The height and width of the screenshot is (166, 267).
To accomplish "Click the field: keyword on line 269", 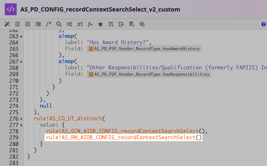I will point(74,74).
